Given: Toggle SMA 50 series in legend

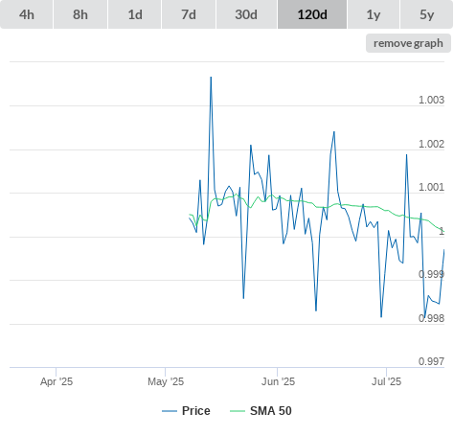Looking at the screenshot, I should pyautogui.click(x=271, y=411).
